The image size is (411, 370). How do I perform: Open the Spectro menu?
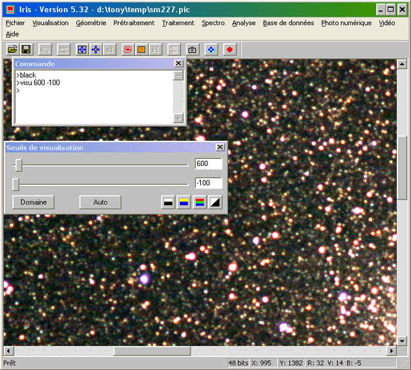pyautogui.click(x=213, y=23)
